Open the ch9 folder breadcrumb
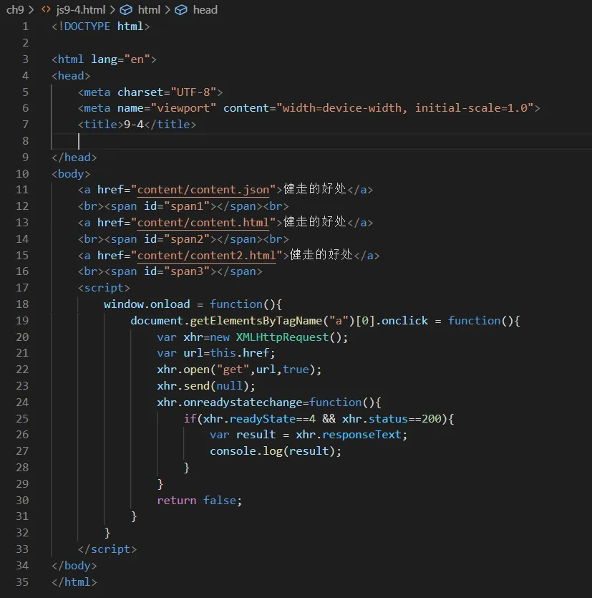 [x=15, y=10]
